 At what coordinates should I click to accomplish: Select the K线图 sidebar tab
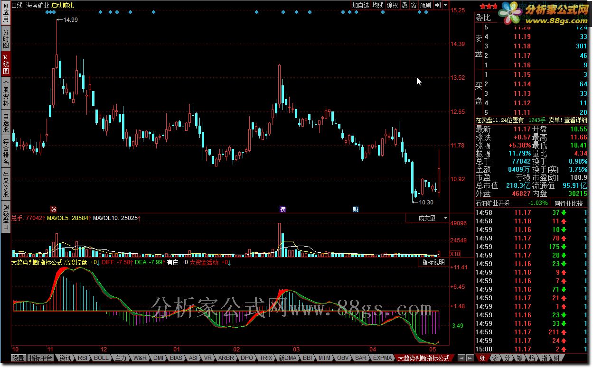tap(6, 64)
